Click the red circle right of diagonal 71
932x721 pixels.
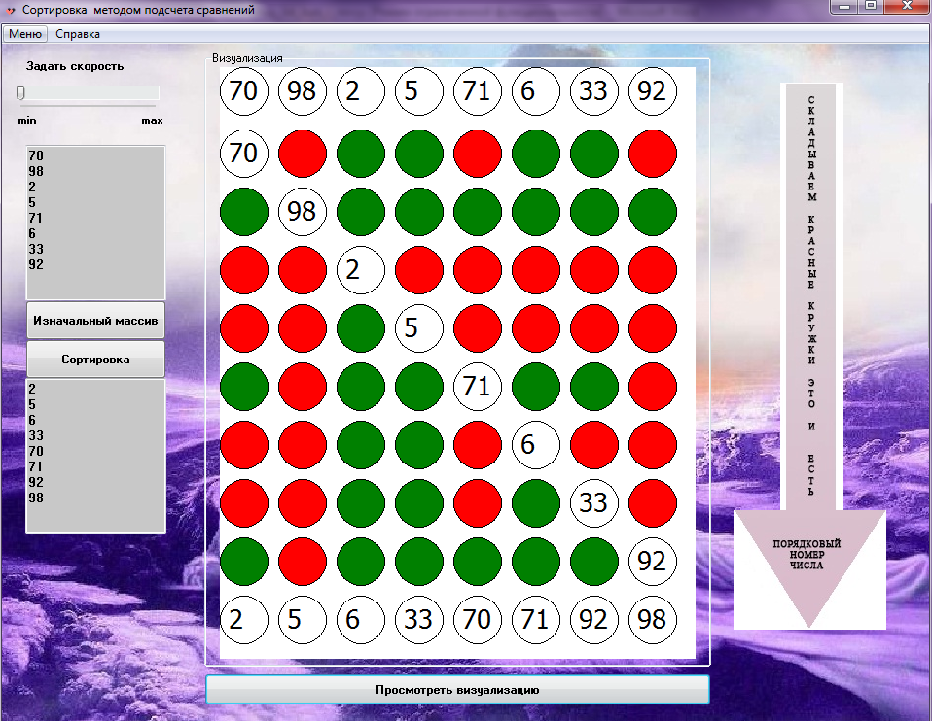point(652,386)
